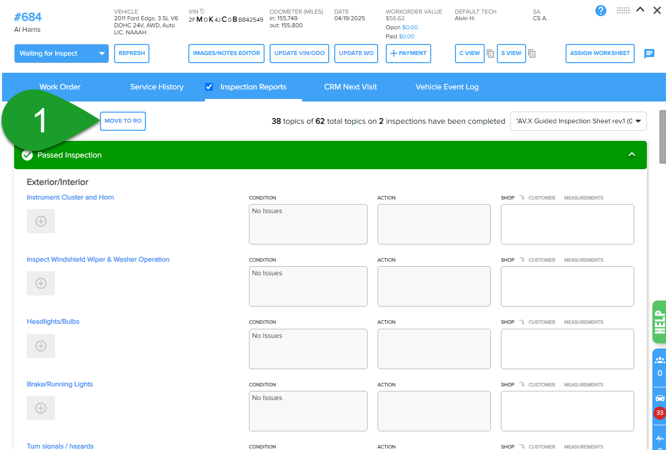The image size is (666, 450).
Task: Switch to MEASUREMENTS for Brake/Running Lights
Action: (584, 385)
